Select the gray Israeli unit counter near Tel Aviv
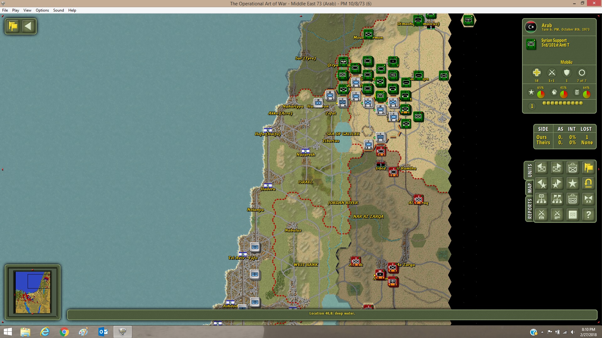 255,247
